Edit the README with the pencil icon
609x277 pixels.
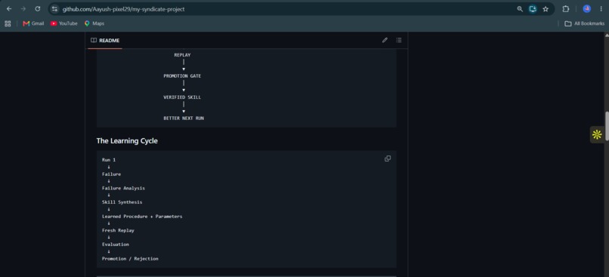(385, 40)
